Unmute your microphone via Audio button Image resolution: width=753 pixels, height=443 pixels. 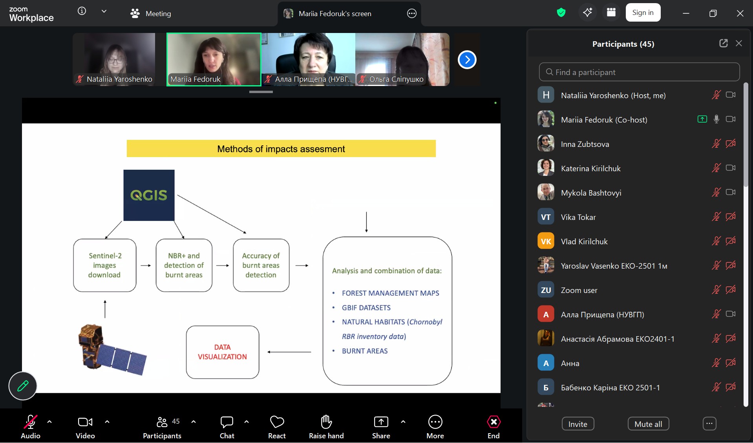pos(31,427)
